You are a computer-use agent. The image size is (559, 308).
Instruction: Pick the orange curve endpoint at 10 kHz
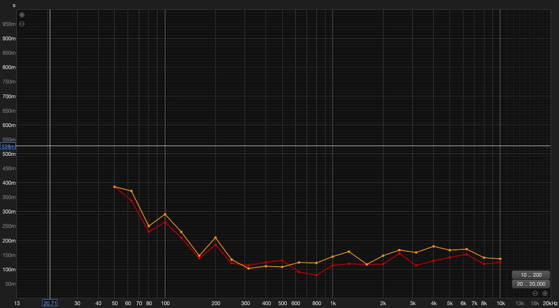click(x=500, y=259)
